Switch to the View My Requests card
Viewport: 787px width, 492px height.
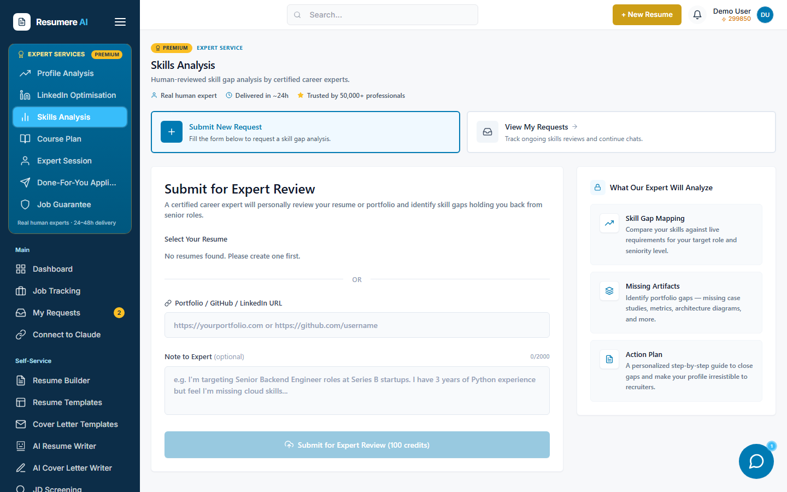pos(621,132)
